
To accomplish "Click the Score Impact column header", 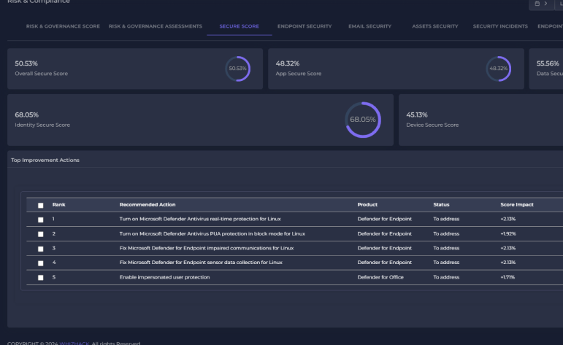I will click(517, 204).
